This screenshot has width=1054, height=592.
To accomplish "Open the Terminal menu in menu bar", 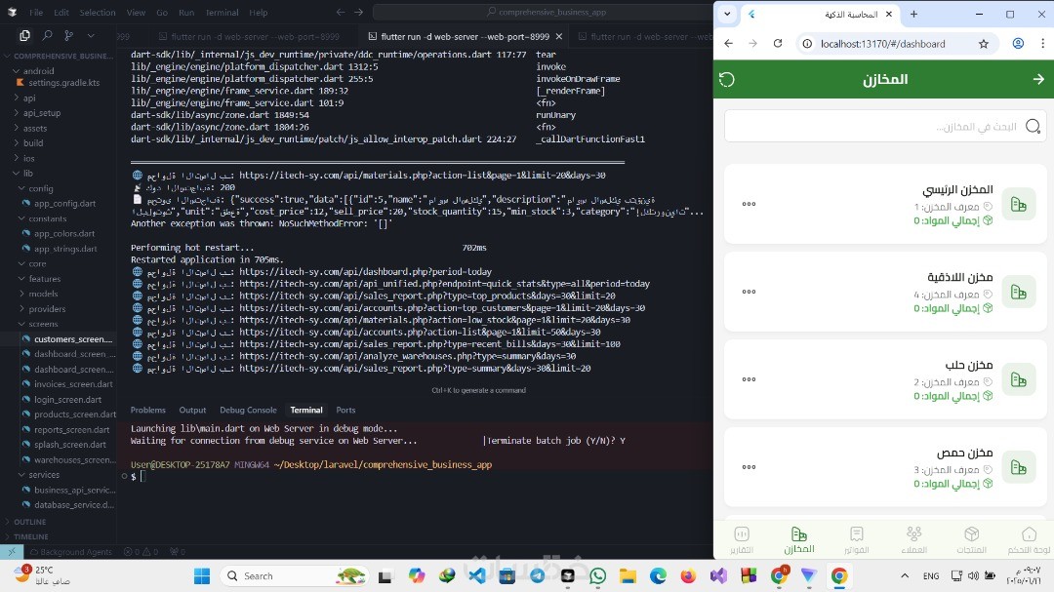I will pyautogui.click(x=222, y=12).
